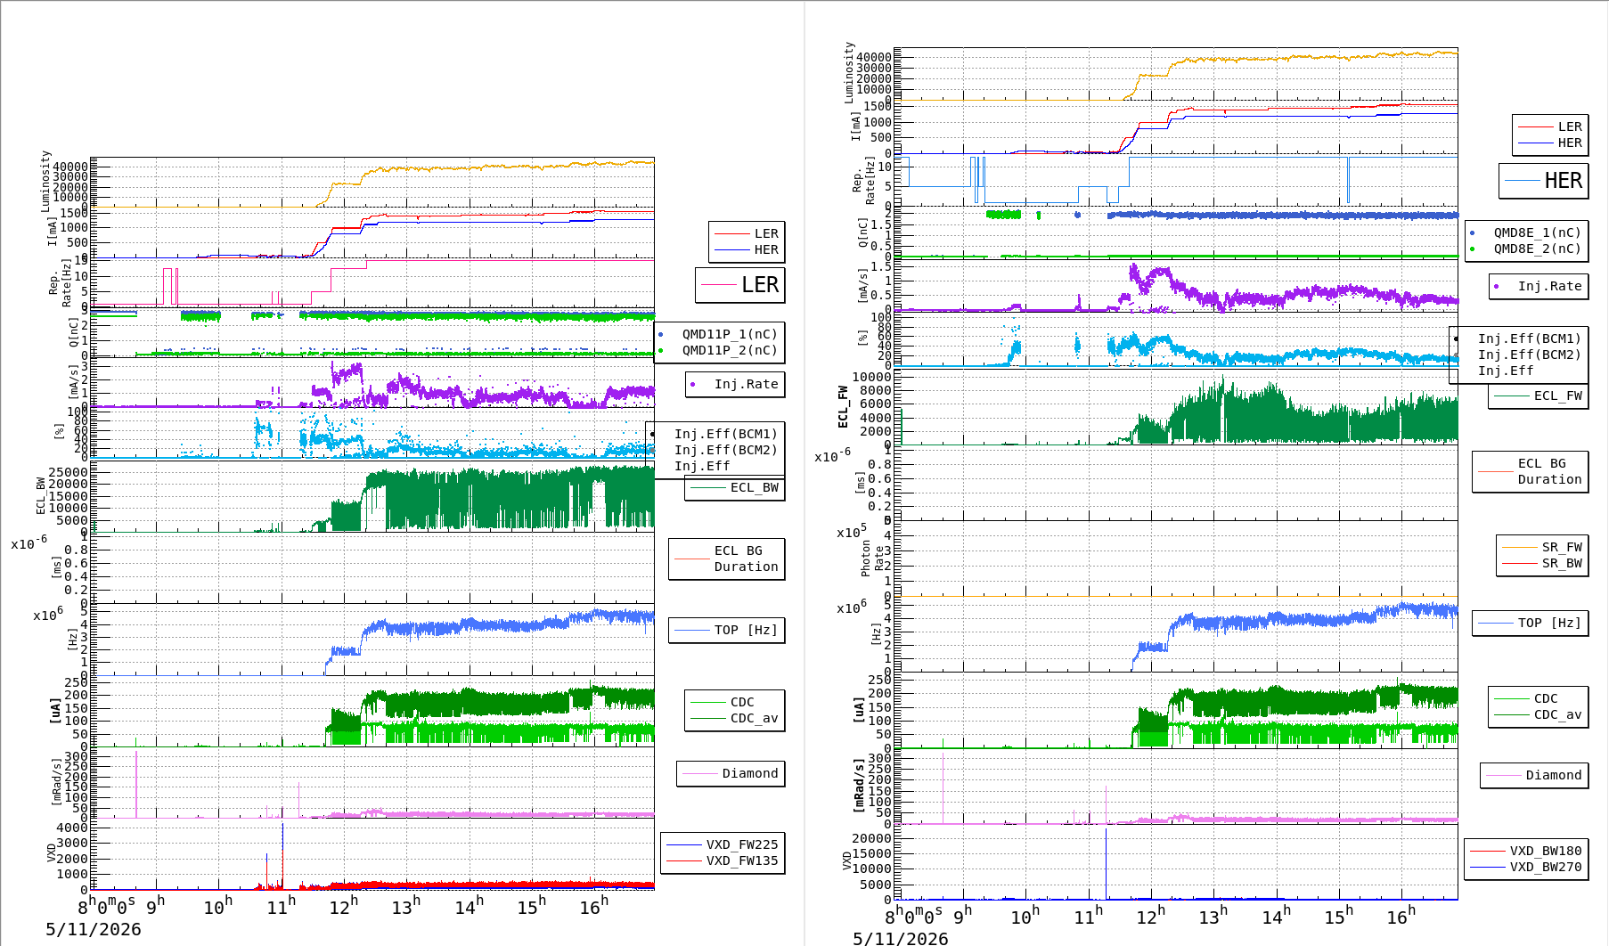Click TOP [Hz] legend below SR_BW
The height and width of the screenshot is (946, 1609).
click(1531, 623)
